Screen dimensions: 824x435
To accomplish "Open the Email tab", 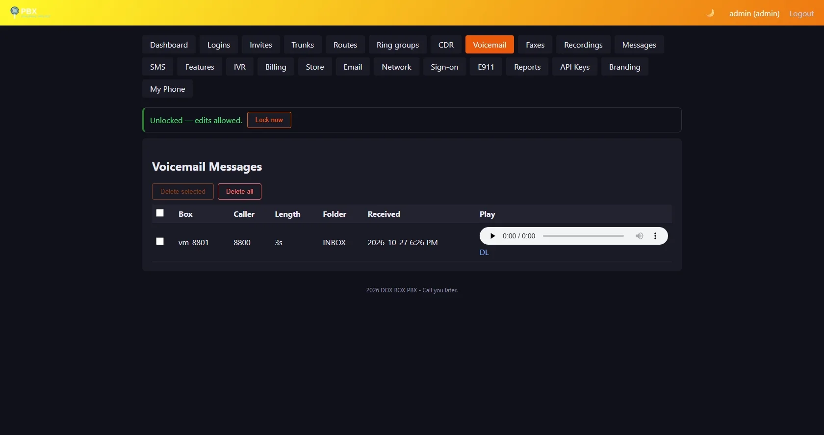I will coord(353,67).
